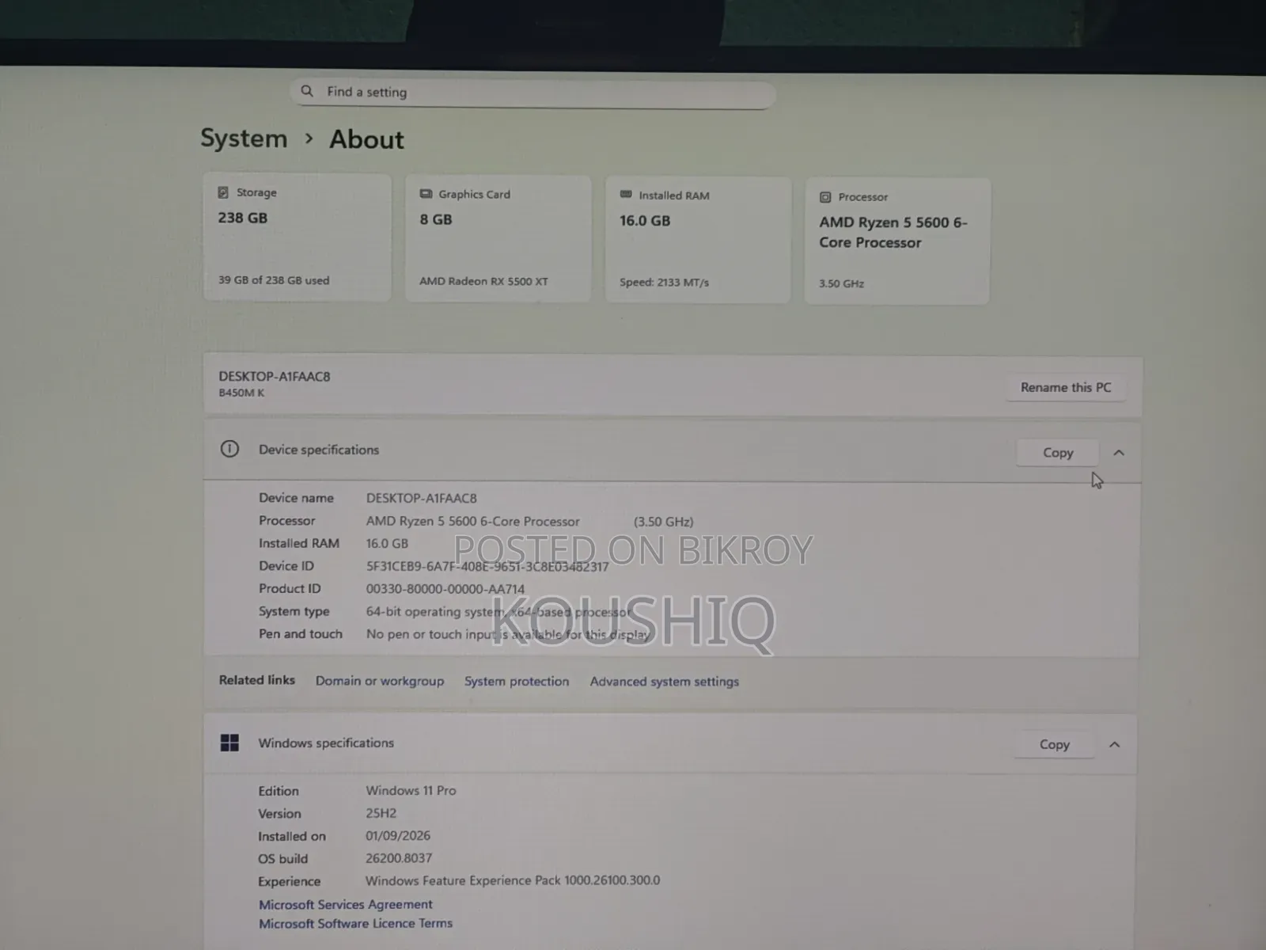This screenshot has width=1266, height=950.
Task: Click Rename this PC button
Action: pyautogui.click(x=1066, y=387)
